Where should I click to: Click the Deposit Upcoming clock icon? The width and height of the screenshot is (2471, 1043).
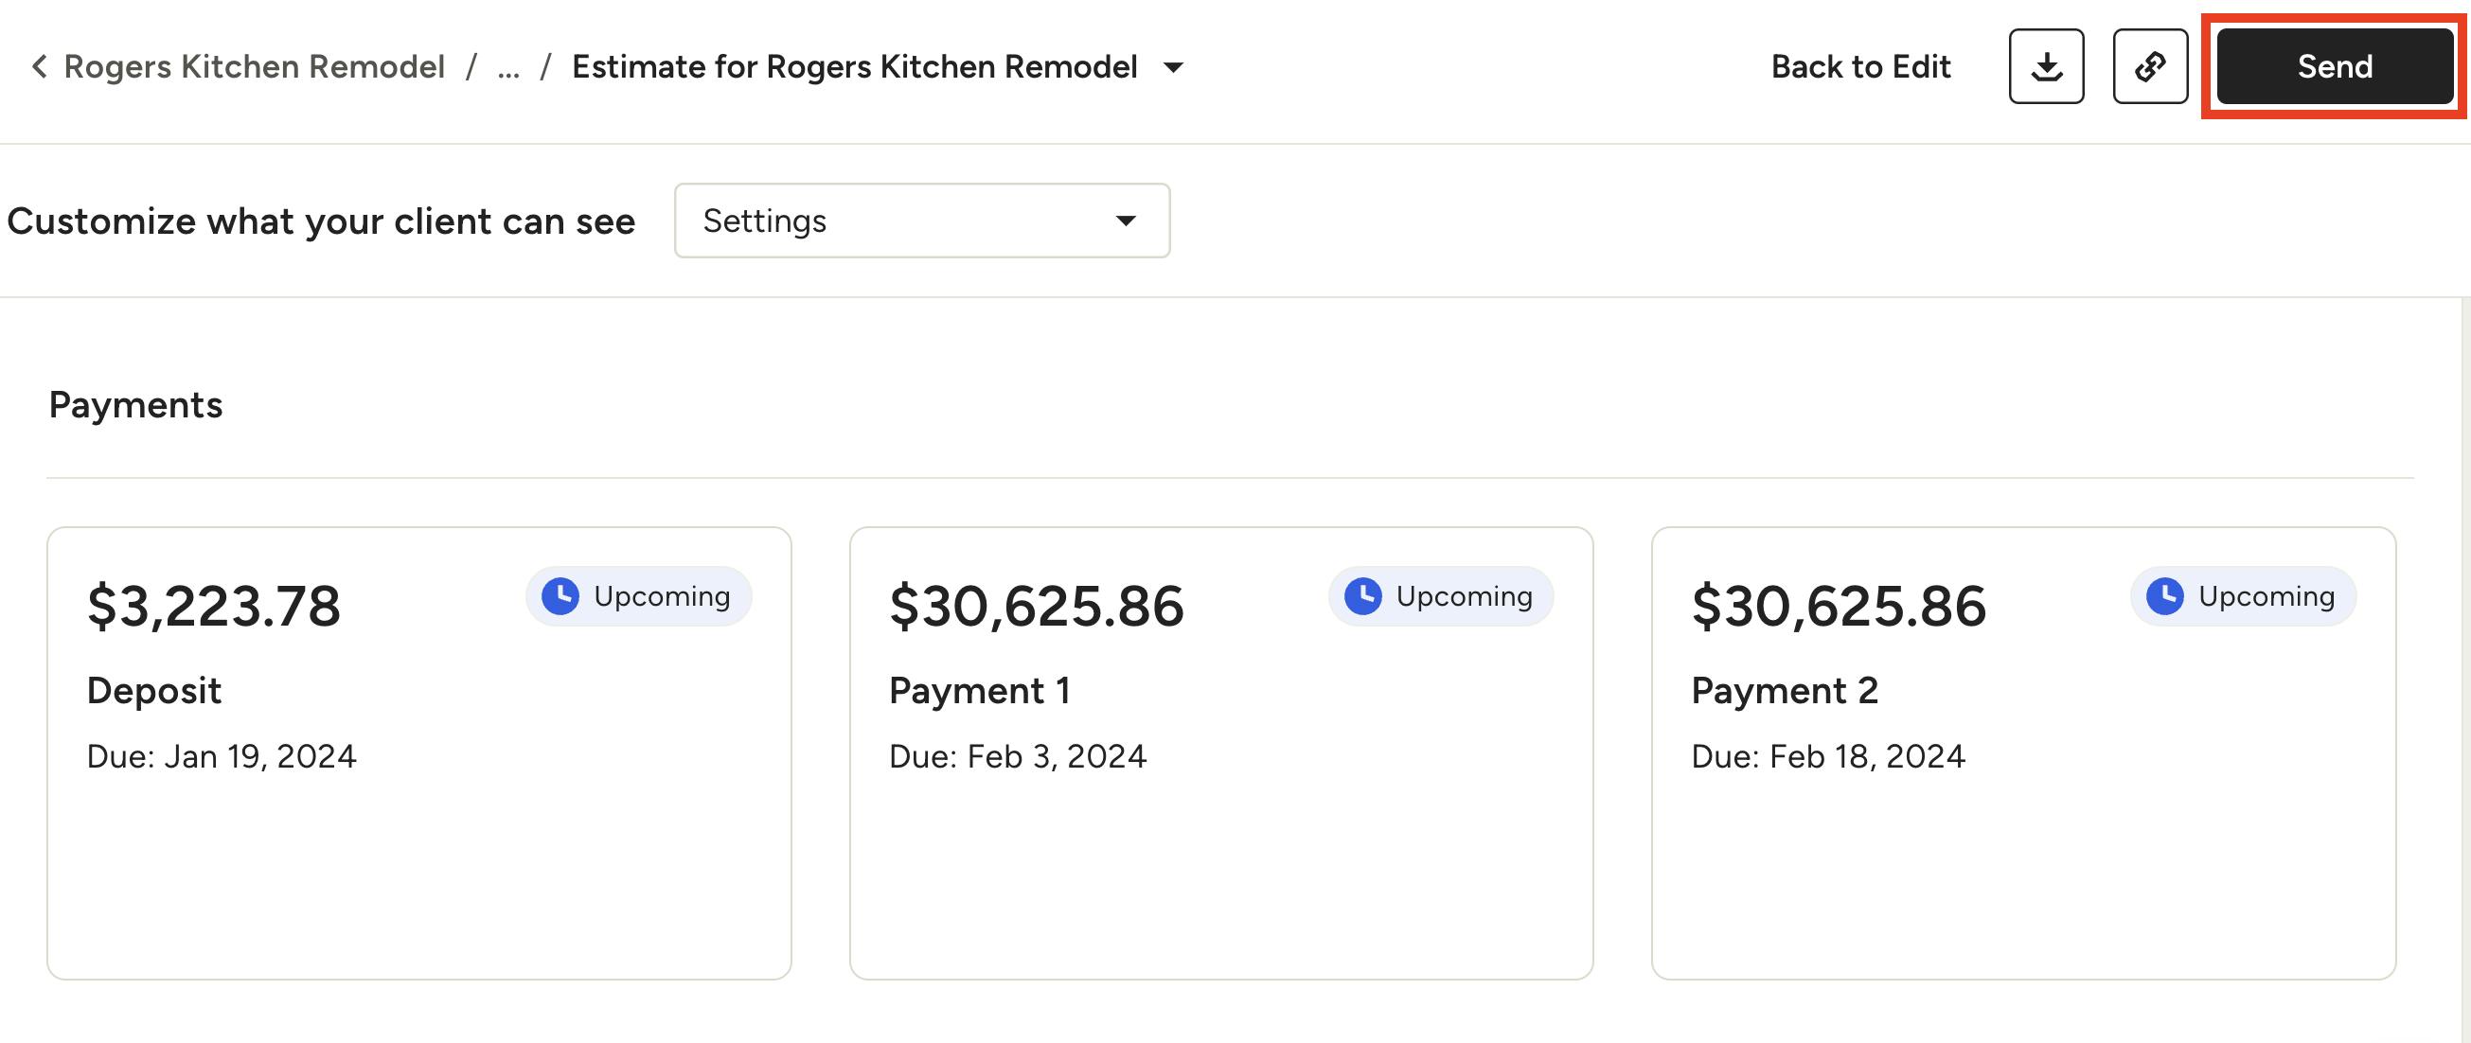pos(560,596)
